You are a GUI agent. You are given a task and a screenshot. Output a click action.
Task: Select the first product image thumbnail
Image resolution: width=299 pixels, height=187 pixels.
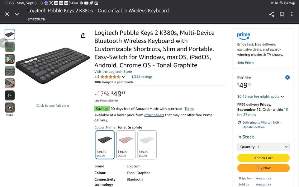tap(9, 34)
